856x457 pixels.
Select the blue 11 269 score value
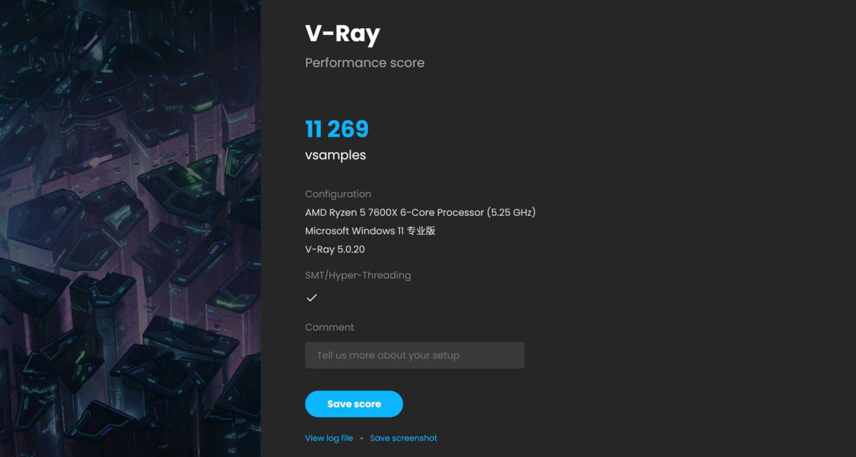coord(337,129)
